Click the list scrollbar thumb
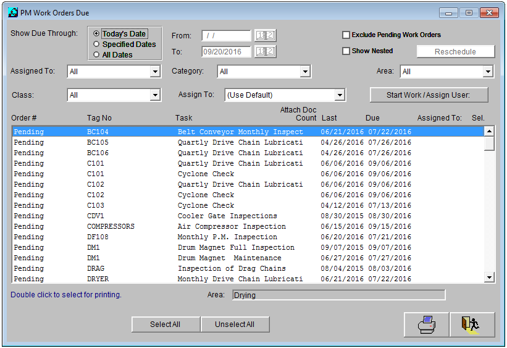Image resolution: width=507 pixels, height=348 pixels. pyautogui.click(x=489, y=143)
